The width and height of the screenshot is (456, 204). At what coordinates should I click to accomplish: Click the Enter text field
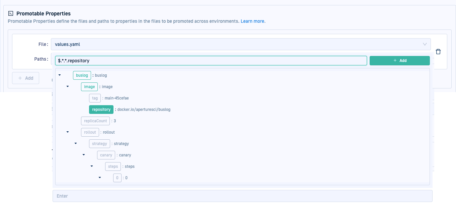pos(242,196)
